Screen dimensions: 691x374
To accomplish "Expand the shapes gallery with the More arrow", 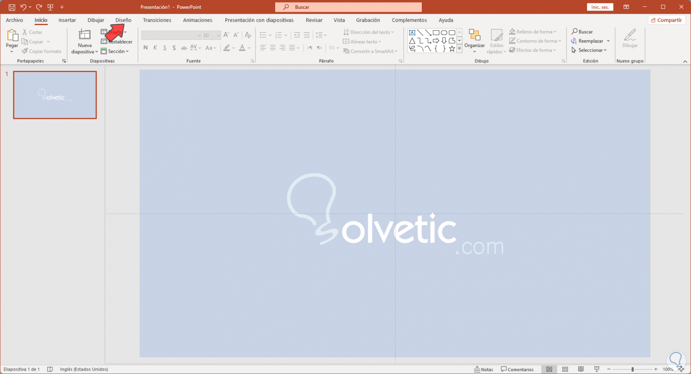I will click(x=459, y=49).
